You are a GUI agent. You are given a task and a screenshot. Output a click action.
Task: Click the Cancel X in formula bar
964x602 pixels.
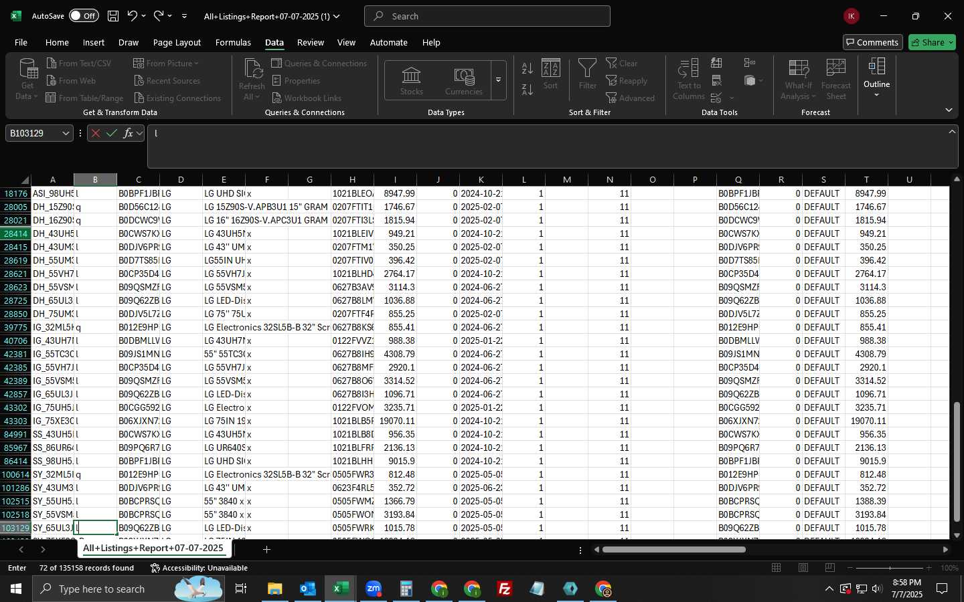click(96, 133)
